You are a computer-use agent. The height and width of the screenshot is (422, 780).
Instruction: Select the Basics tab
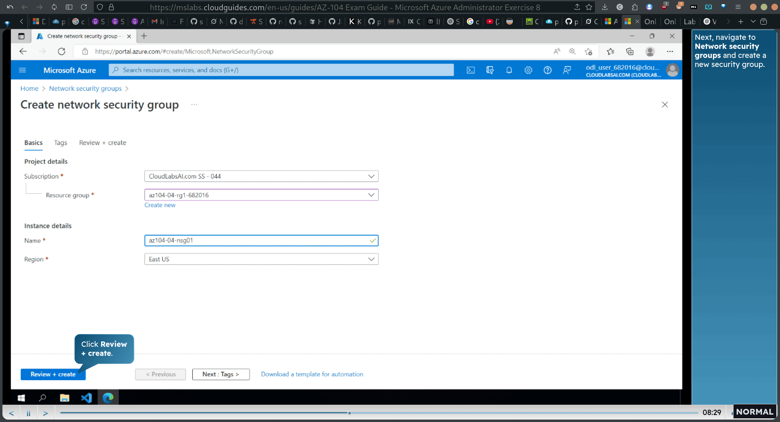[33, 143]
